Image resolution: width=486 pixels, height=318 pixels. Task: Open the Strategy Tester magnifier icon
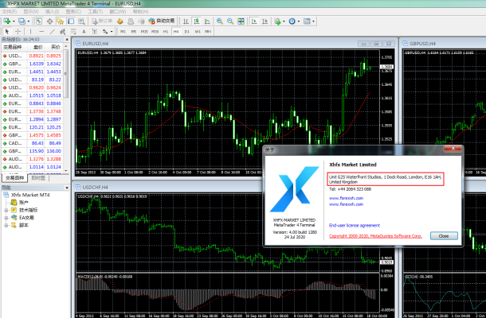81,21
